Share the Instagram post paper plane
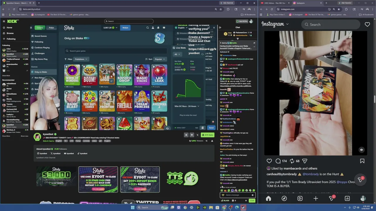This screenshot has height=211, width=376. [x=305, y=161]
